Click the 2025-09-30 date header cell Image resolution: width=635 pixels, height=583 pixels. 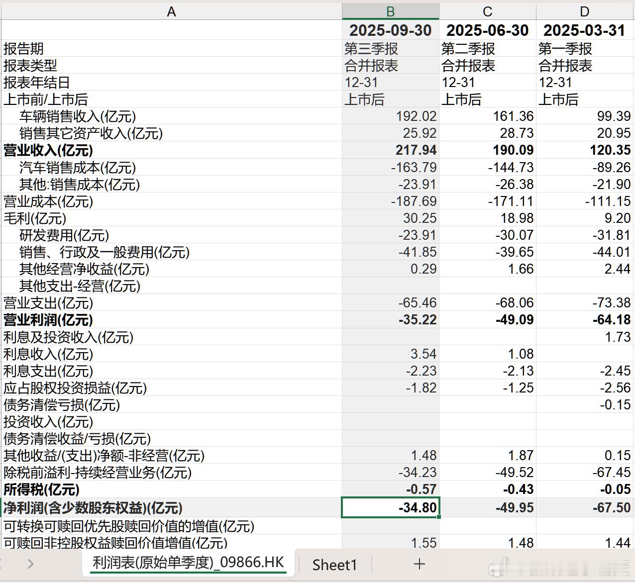(390, 30)
